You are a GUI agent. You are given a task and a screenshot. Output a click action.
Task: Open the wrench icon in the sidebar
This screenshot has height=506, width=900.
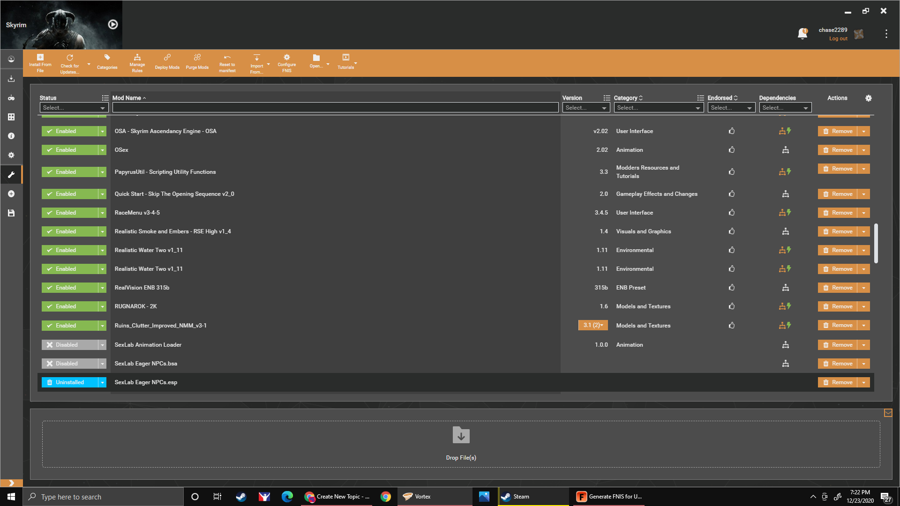point(11,175)
